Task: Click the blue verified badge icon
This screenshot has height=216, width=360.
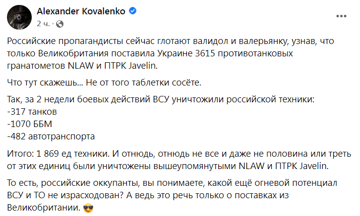Action: (132, 11)
